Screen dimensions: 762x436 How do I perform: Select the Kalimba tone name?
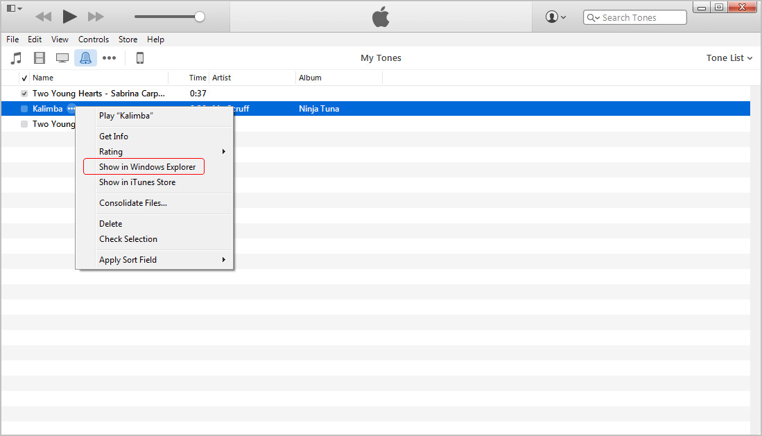point(48,109)
